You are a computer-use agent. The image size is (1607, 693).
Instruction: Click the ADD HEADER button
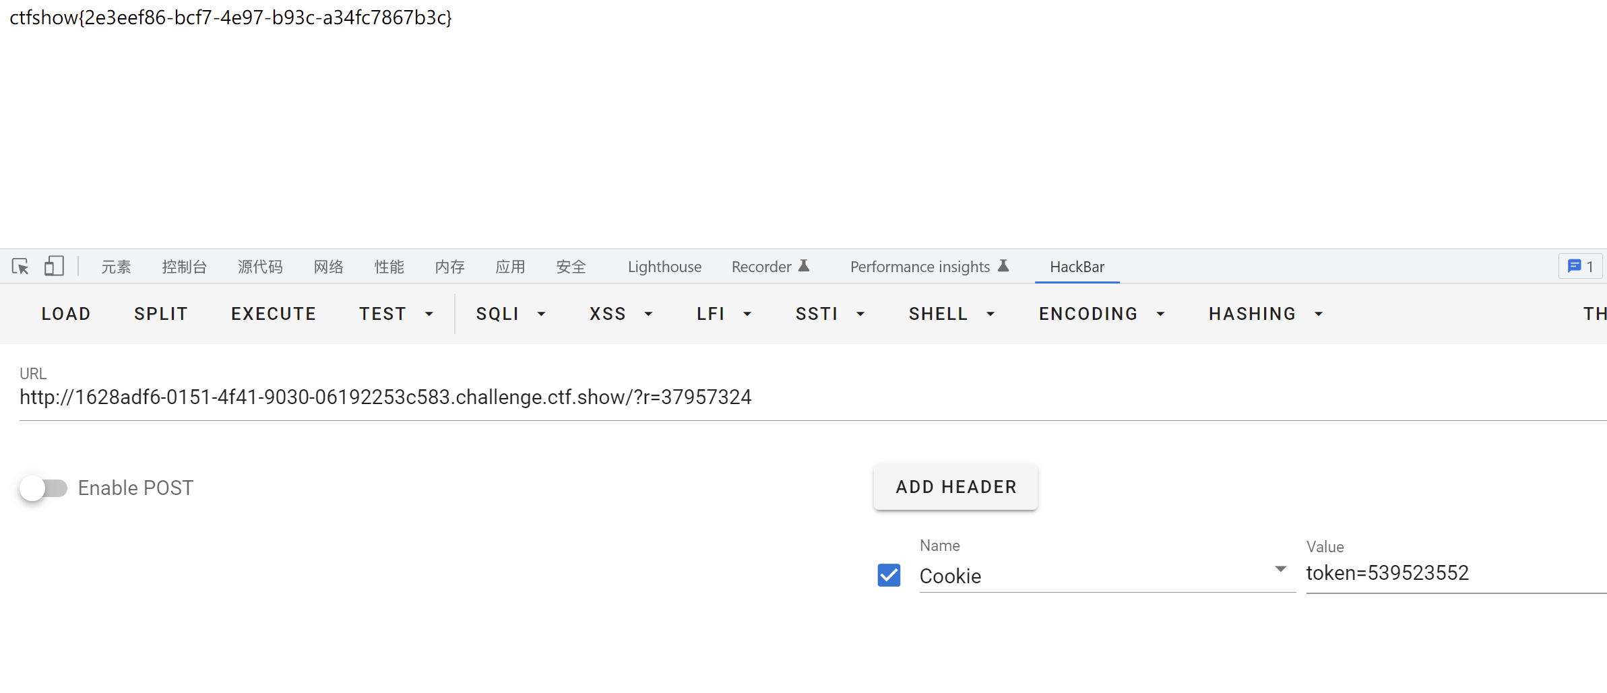(955, 487)
